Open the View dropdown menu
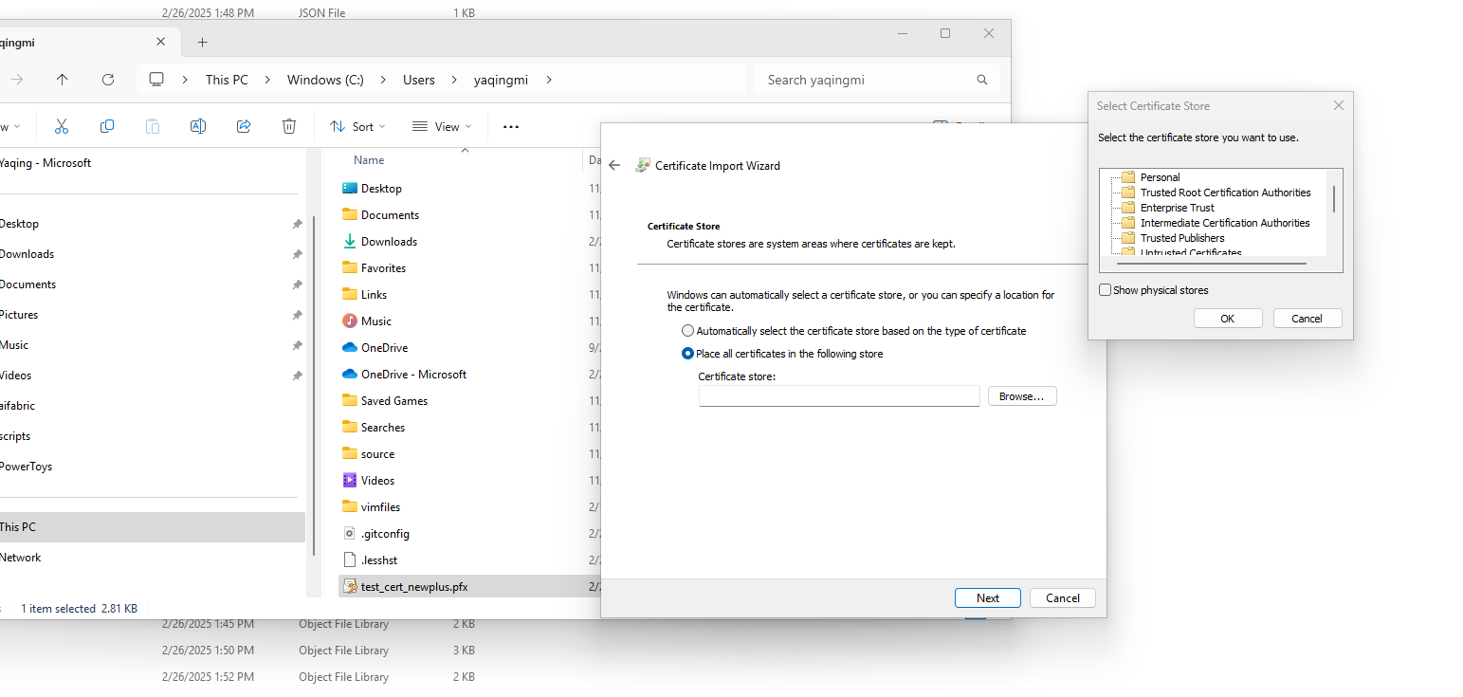Image resolution: width=1463 pixels, height=697 pixels. click(x=442, y=126)
